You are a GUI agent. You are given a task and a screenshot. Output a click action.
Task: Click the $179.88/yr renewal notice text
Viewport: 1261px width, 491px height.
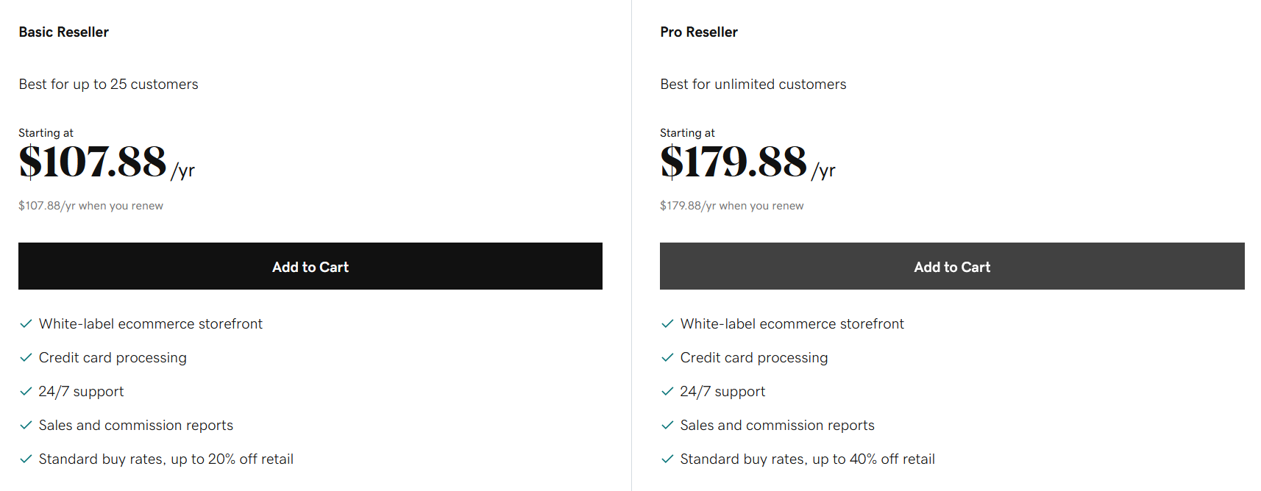[732, 206]
